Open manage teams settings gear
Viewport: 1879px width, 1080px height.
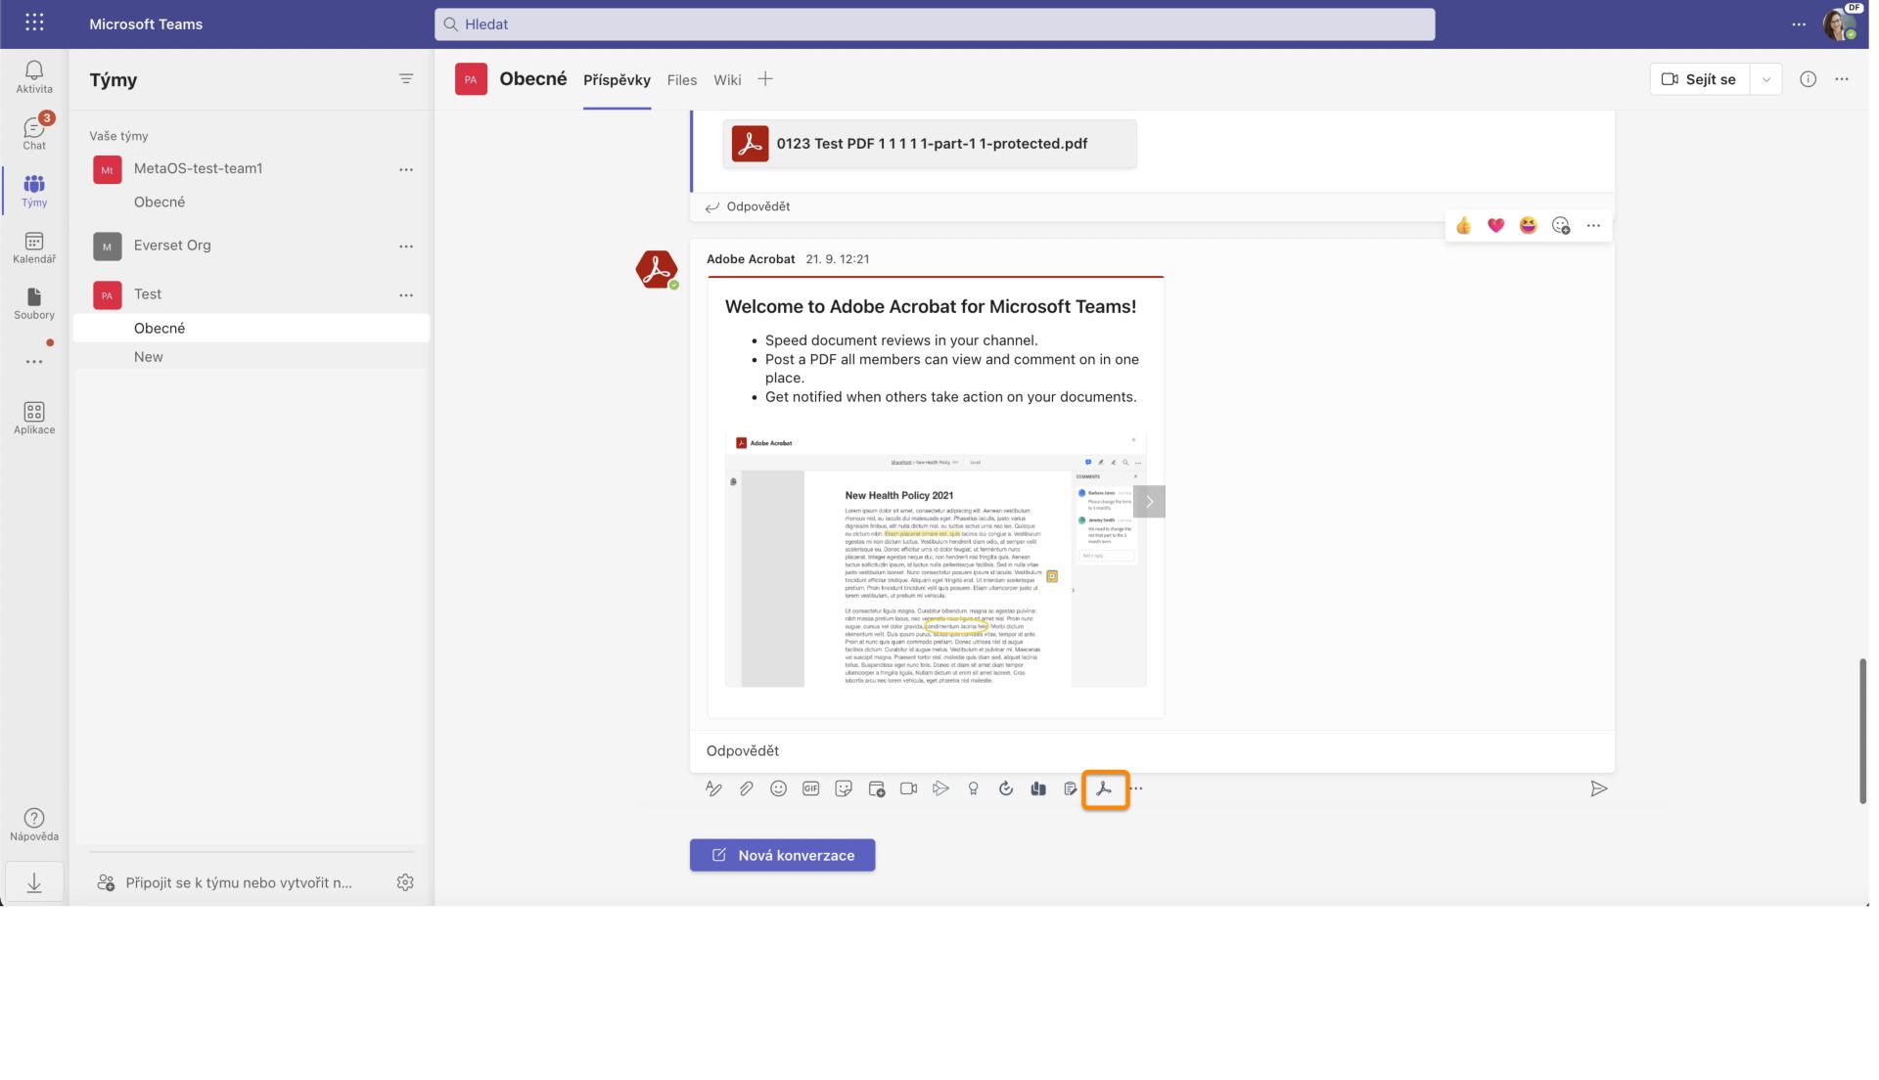pyautogui.click(x=405, y=882)
